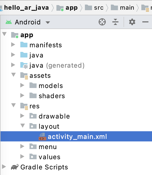The height and width of the screenshot is (175, 152).
Task: Collapse the app module node arrow
Action: 5,34
